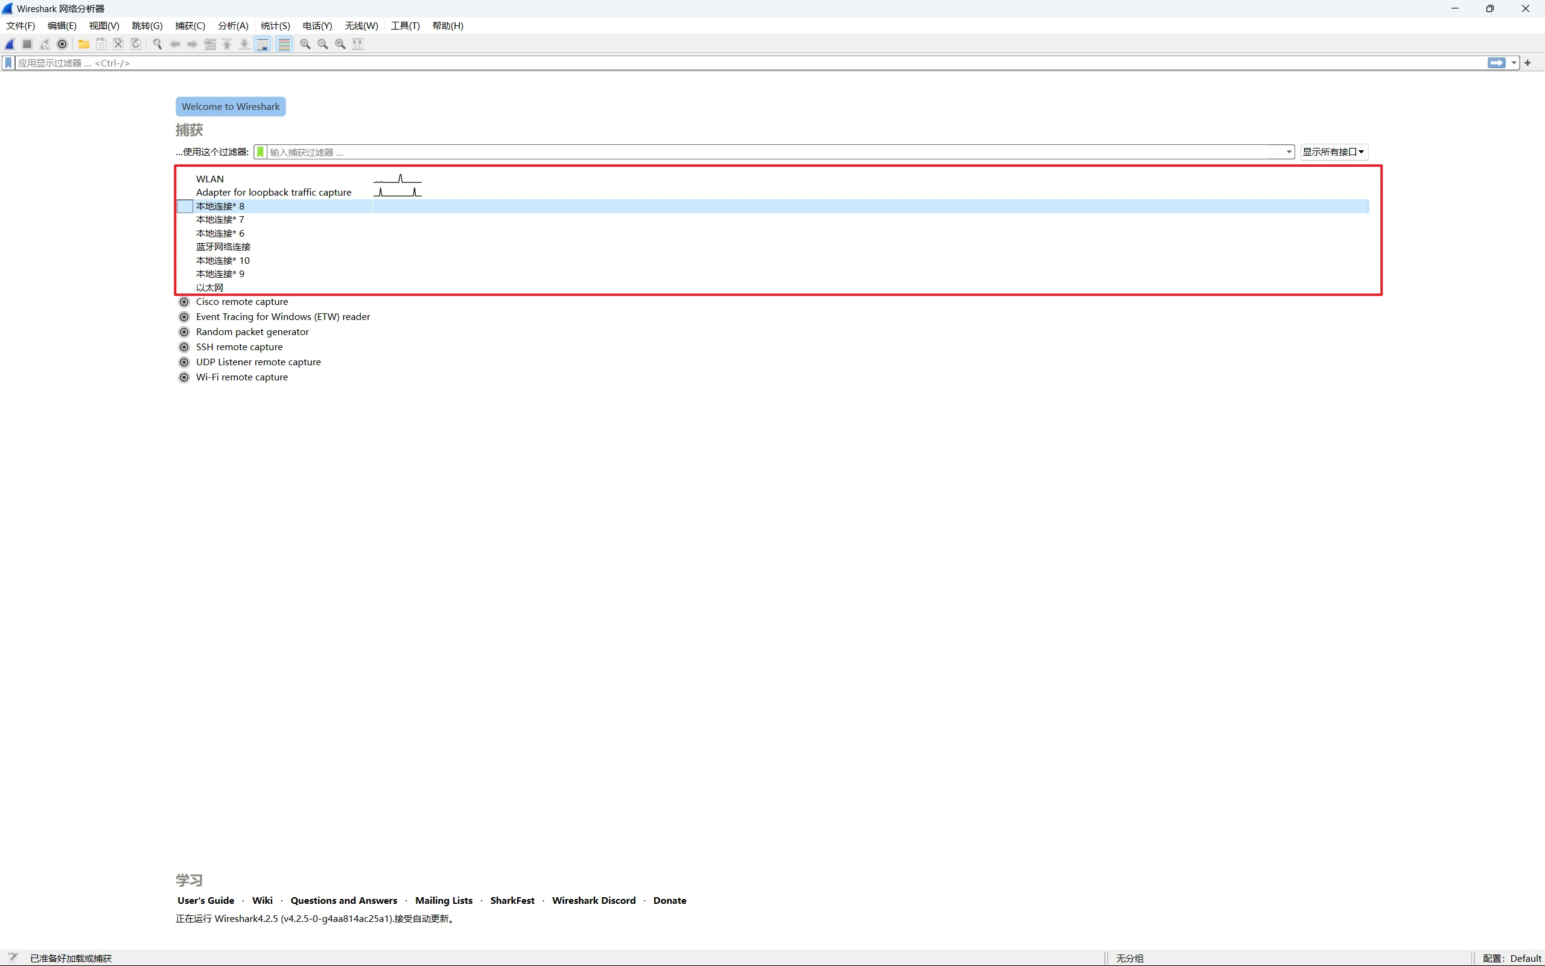This screenshot has height=966, width=1545.
Task: Restart the current capture via toolbar icon
Action: [45, 44]
